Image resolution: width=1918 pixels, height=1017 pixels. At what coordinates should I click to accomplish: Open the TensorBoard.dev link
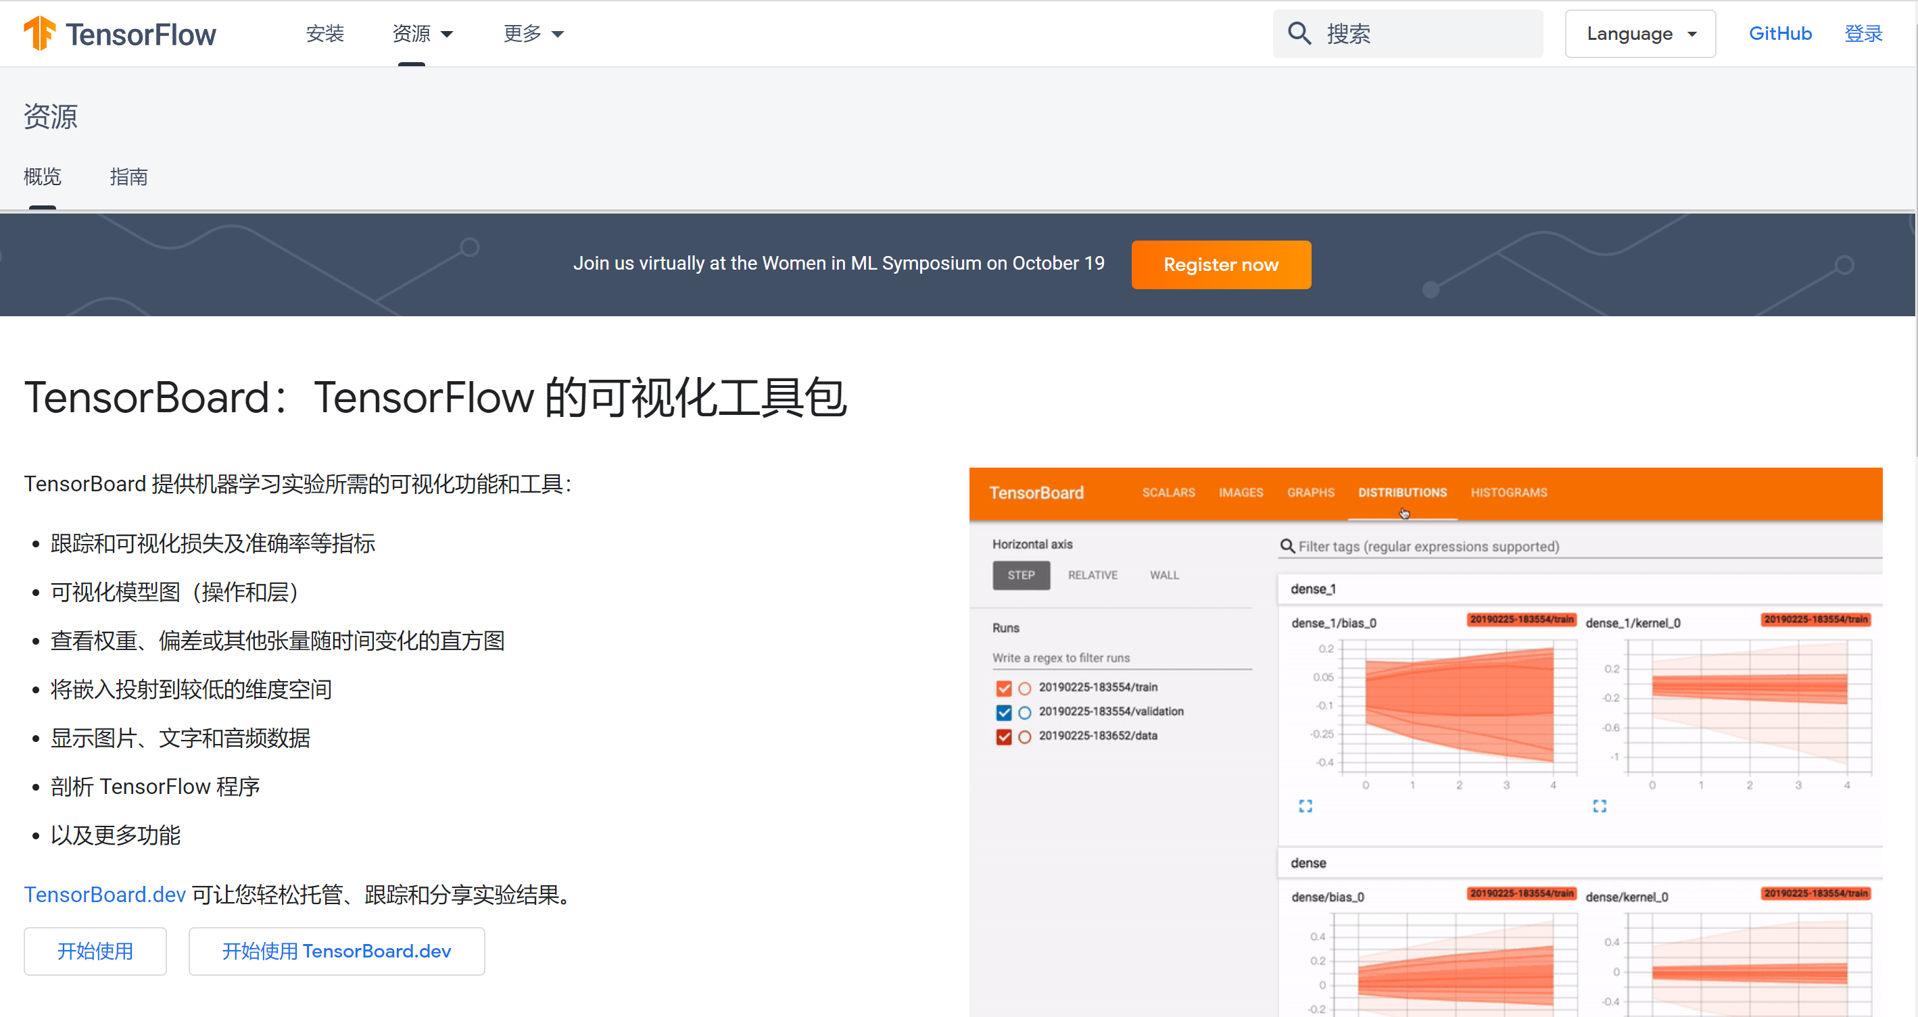click(105, 894)
